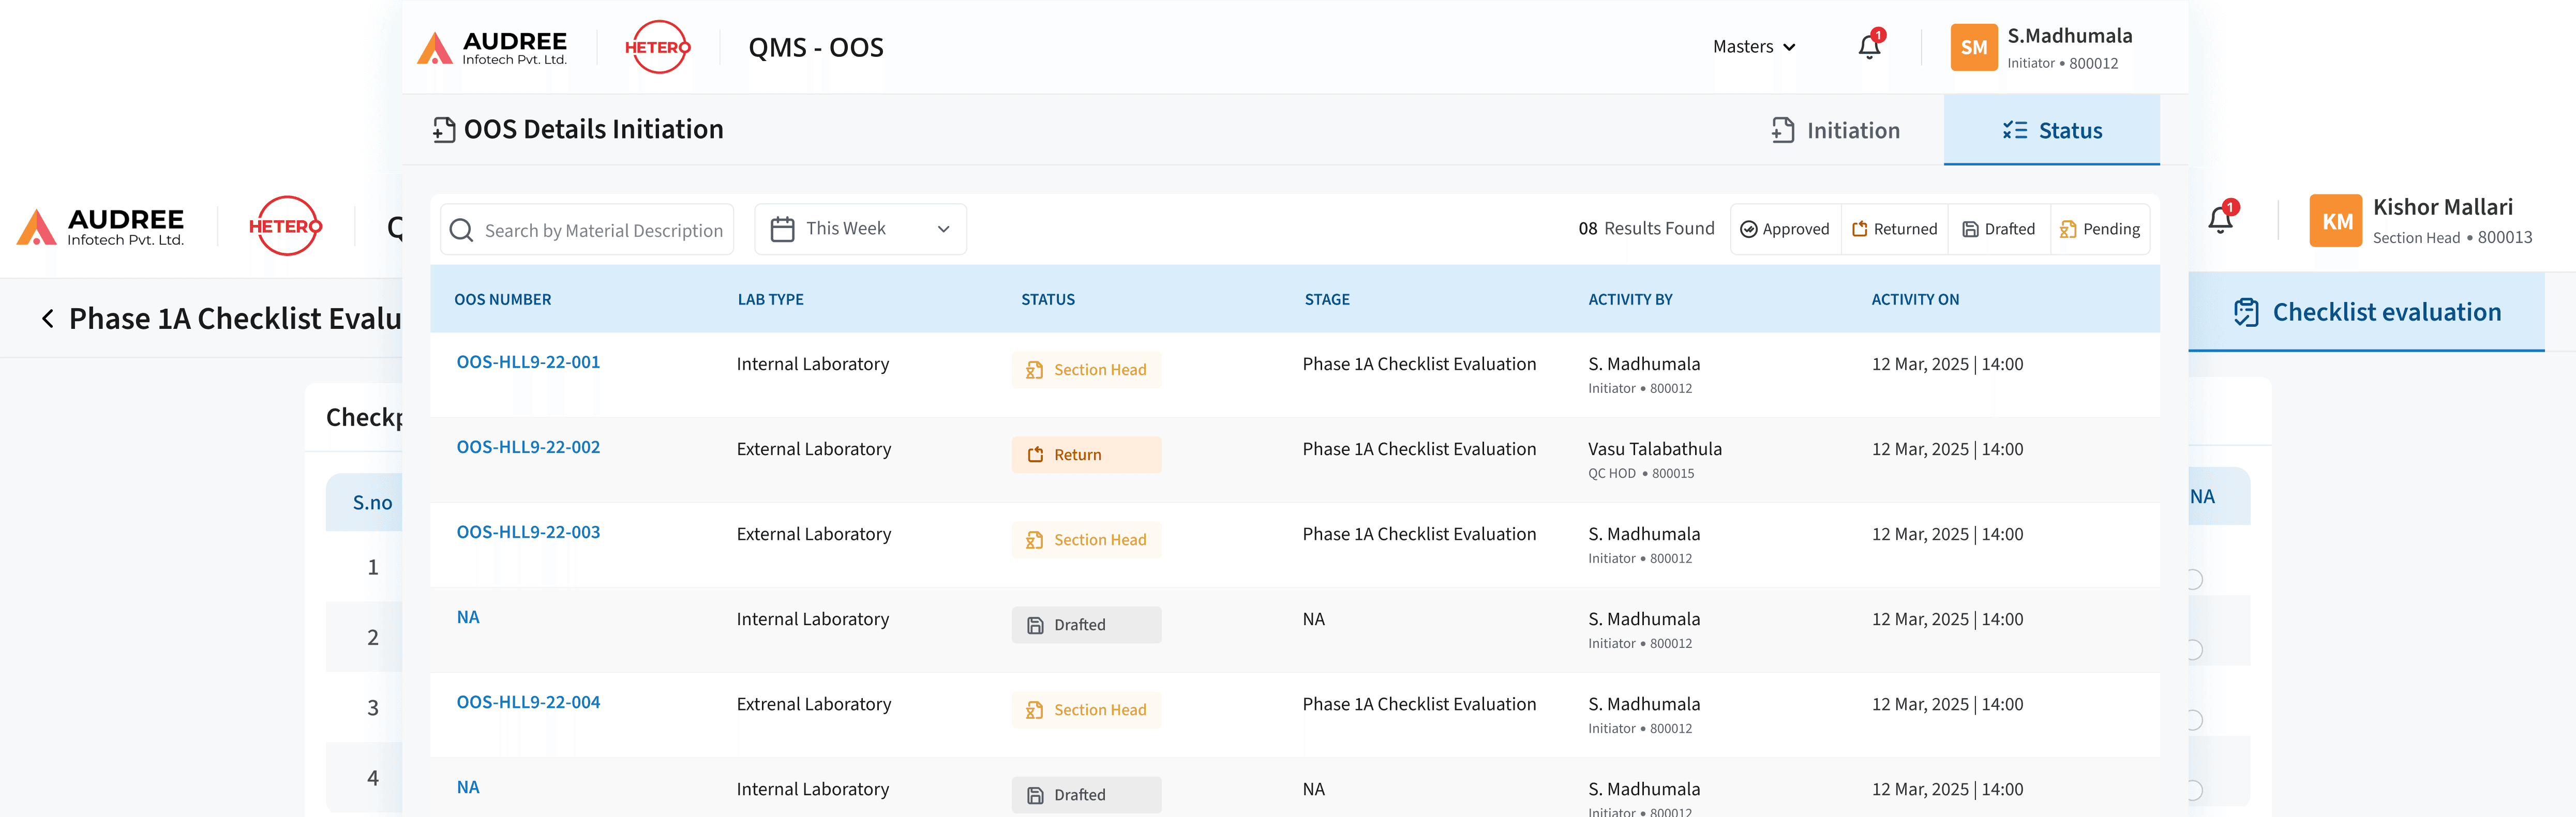
Task: Expand the This Week date range selector
Action: pos(860,228)
